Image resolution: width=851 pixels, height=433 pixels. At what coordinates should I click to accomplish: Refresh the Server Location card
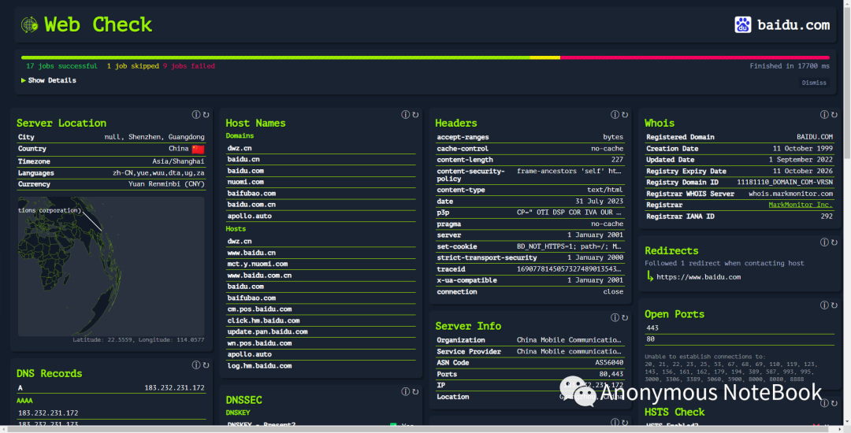(x=206, y=115)
